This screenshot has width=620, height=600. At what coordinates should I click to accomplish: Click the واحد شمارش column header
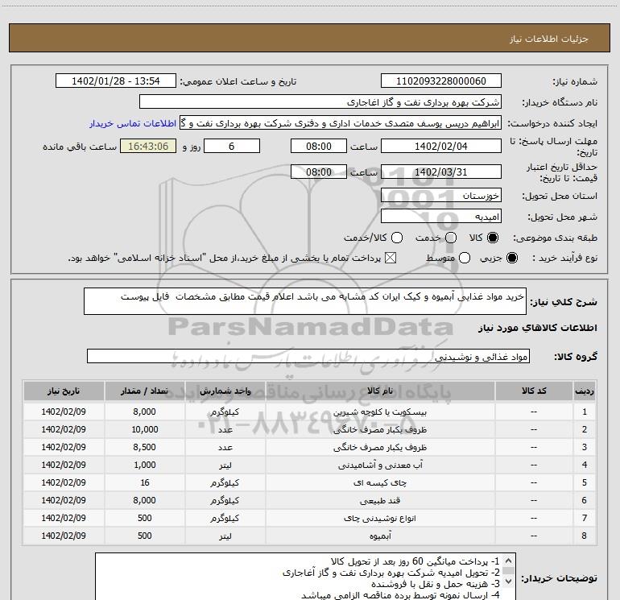click(x=225, y=391)
